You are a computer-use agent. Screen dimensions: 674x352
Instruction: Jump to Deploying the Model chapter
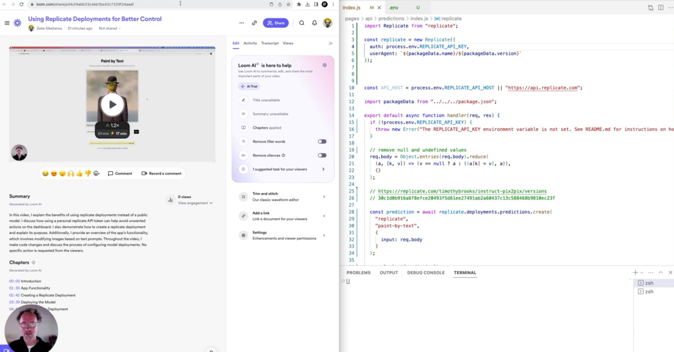tap(32, 302)
